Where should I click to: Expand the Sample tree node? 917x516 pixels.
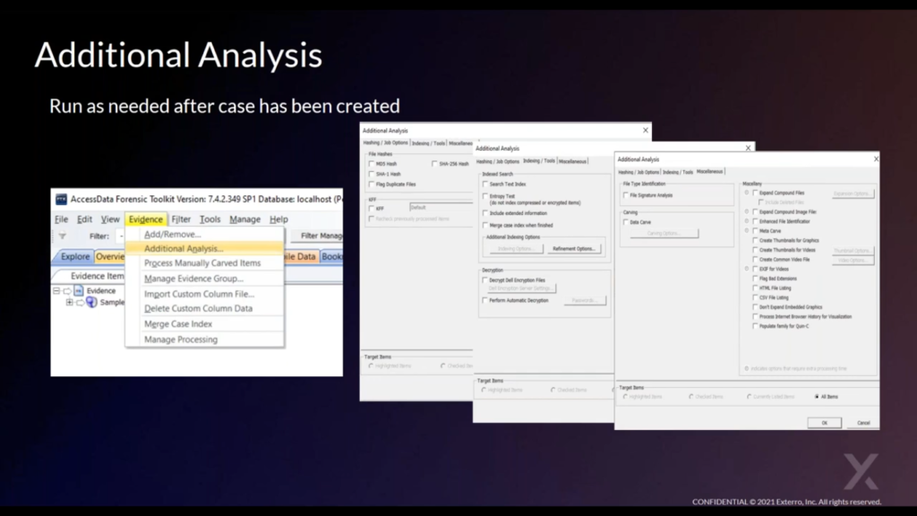70,303
